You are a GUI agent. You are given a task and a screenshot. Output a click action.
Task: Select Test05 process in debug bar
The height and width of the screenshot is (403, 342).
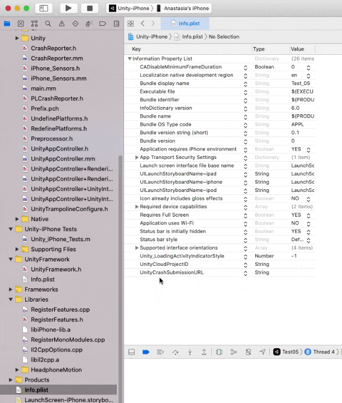[286, 352]
